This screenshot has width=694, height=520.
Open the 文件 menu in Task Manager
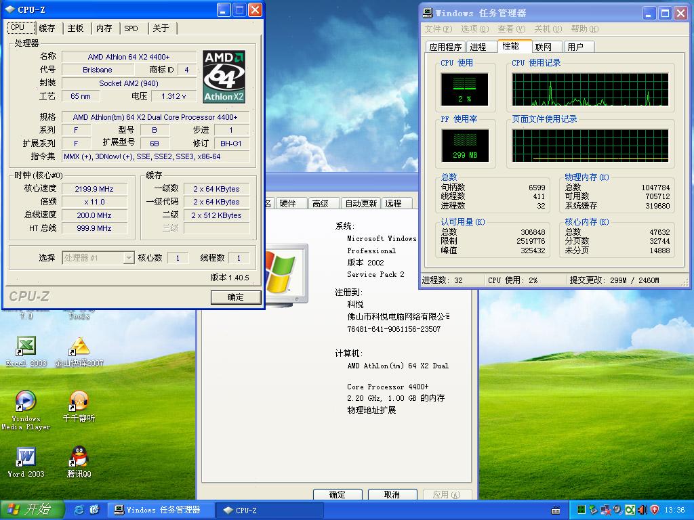coord(437,29)
